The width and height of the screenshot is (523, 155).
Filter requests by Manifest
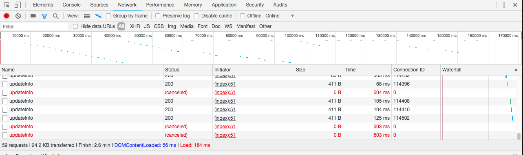[246, 26]
